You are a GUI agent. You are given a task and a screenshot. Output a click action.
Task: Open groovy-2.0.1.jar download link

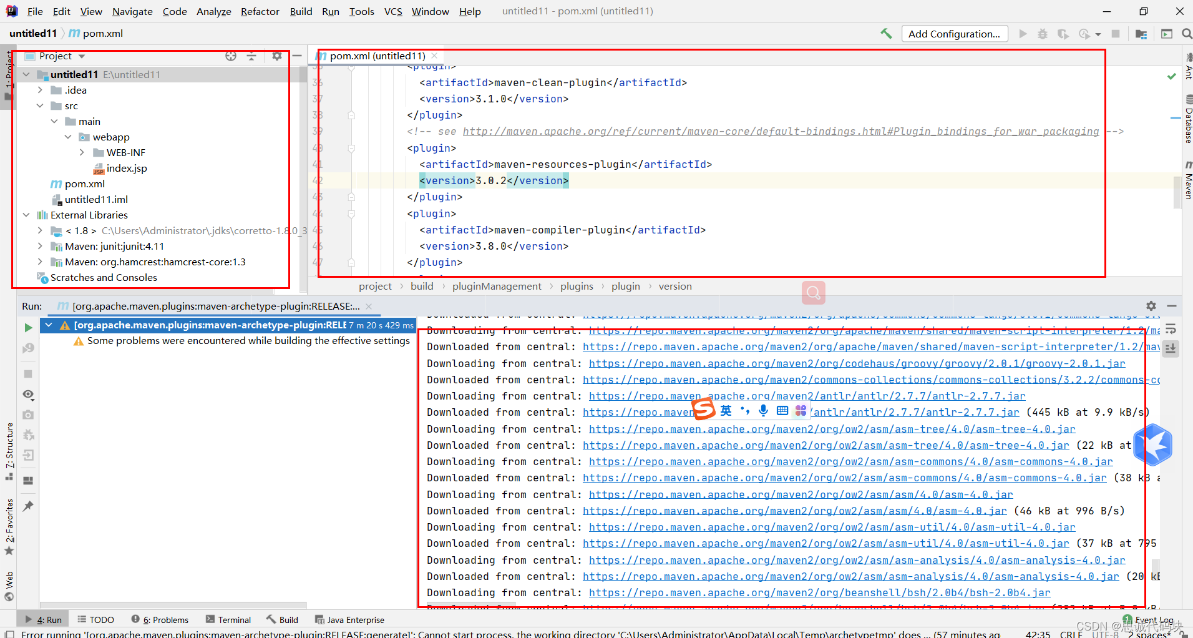(x=857, y=363)
